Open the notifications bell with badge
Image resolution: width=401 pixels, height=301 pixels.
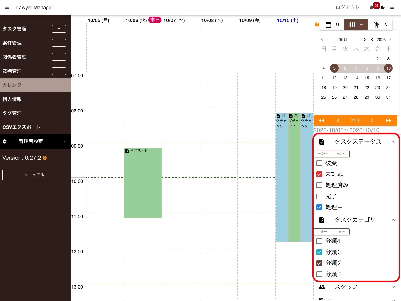(x=372, y=7)
